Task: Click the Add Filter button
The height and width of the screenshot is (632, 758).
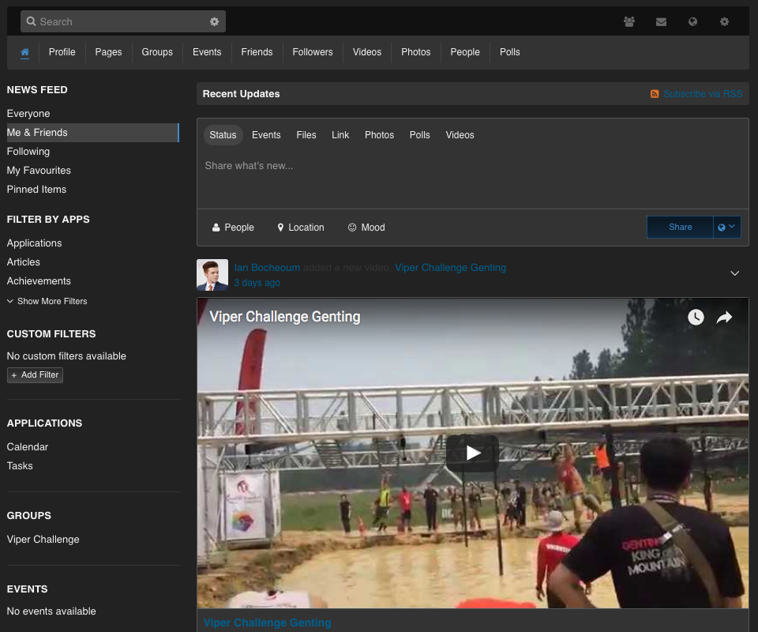Action: point(35,374)
